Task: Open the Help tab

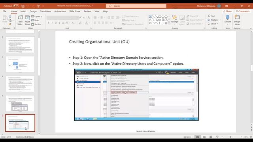Action: [105, 11]
